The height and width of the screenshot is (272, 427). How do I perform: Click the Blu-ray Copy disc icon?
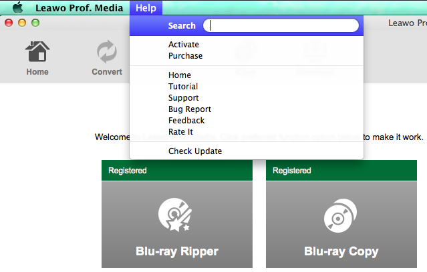click(x=340, y=216)
